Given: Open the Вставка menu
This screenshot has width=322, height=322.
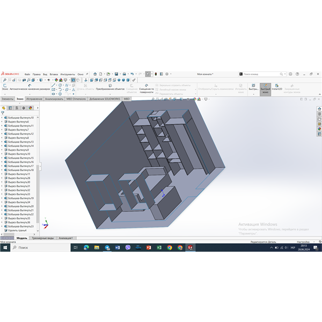Looking at the screenshot, I should click(54, 75).
